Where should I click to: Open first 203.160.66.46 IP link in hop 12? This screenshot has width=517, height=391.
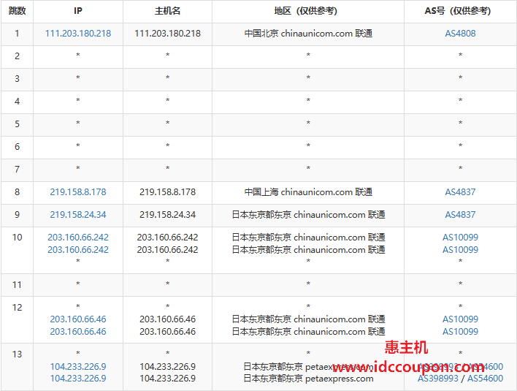pos(78,319)
